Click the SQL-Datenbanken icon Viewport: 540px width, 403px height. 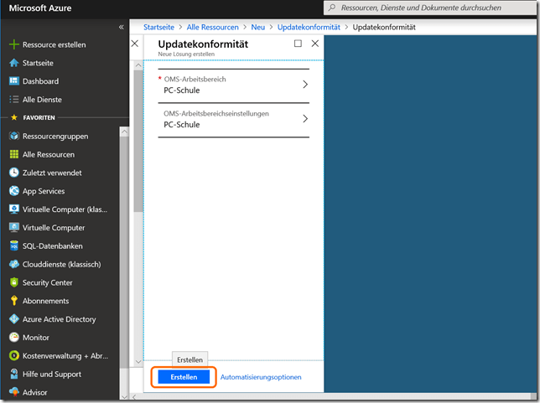point(13,246)
